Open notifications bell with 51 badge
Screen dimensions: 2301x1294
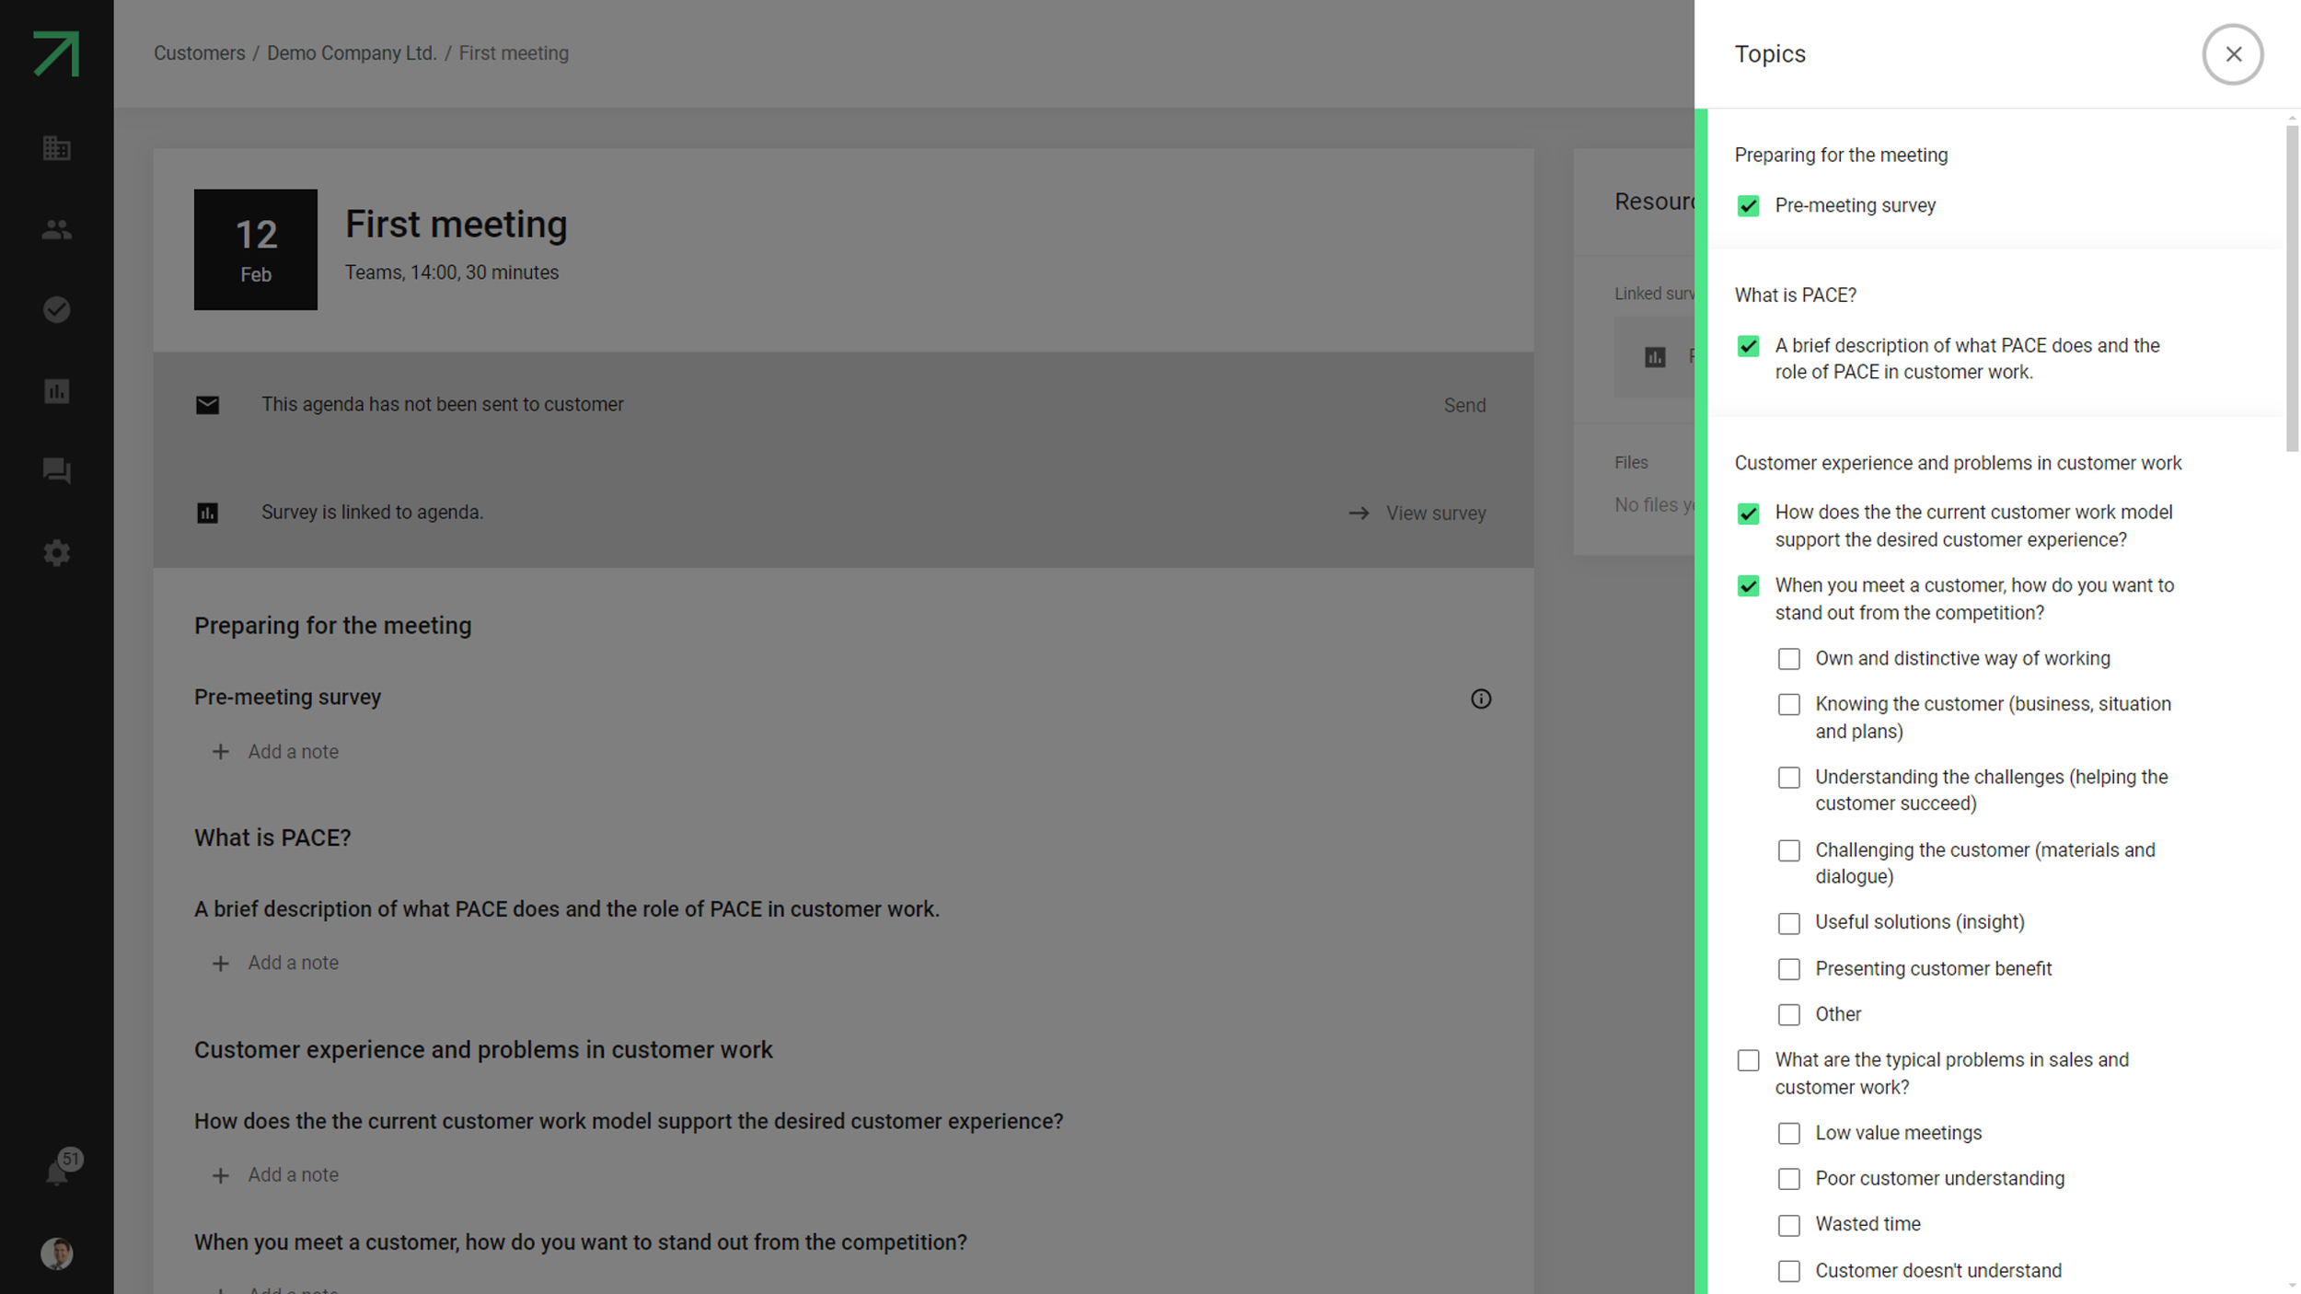(x=58, y=1171)
